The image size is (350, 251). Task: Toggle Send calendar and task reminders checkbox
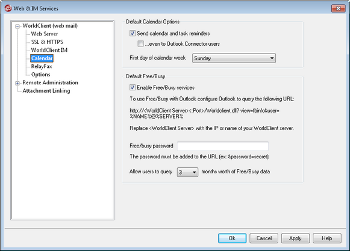[133, 33]
